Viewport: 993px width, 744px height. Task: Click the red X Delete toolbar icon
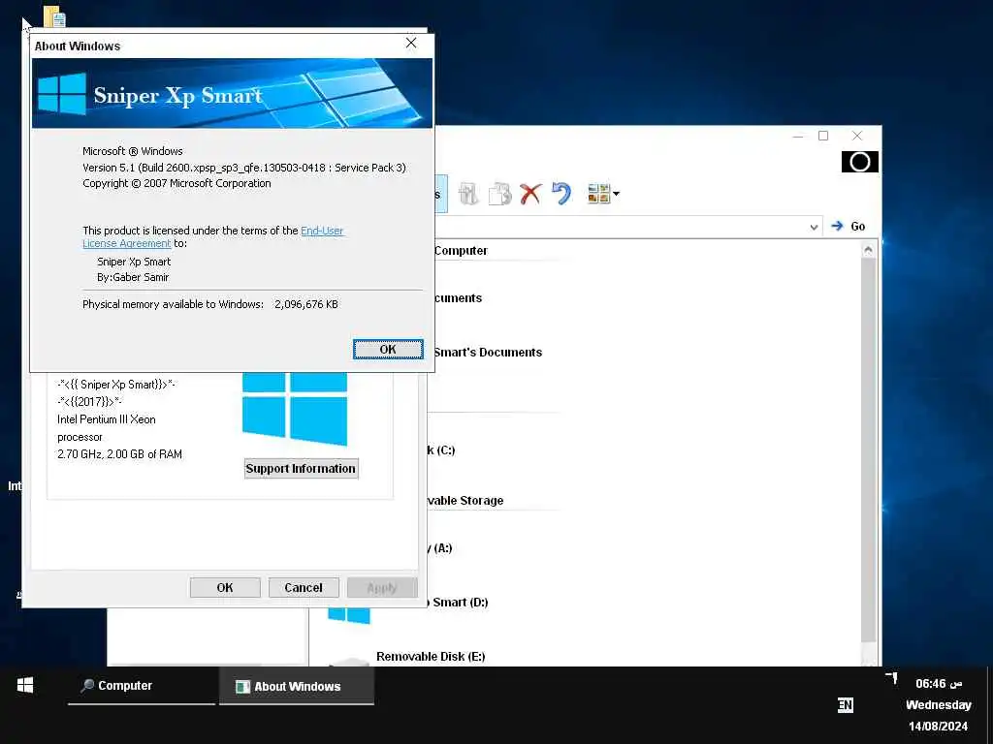tap(530, 194)
